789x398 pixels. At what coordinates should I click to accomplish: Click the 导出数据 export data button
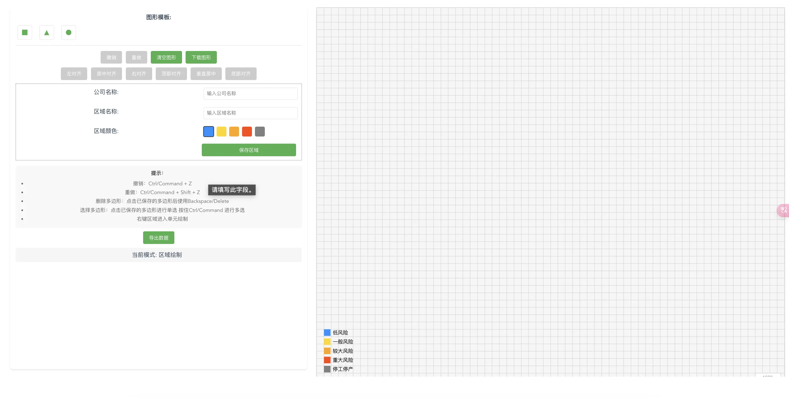pos(158,238)
